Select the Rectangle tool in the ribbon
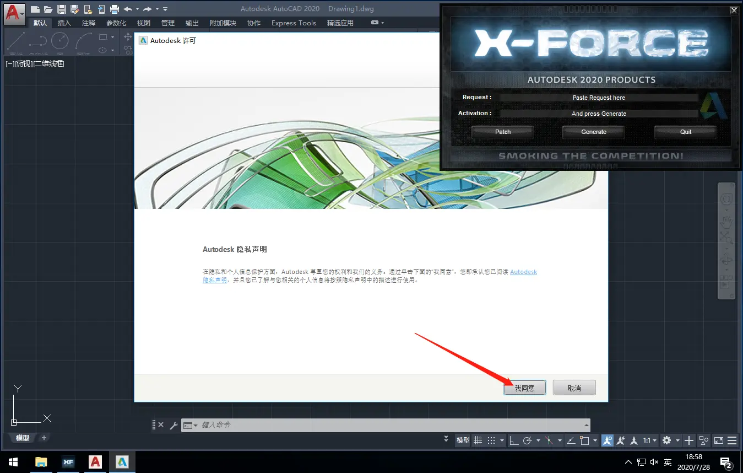Image resolution: width=743 pixels, height=473 pixels. [x=103, y=37]
